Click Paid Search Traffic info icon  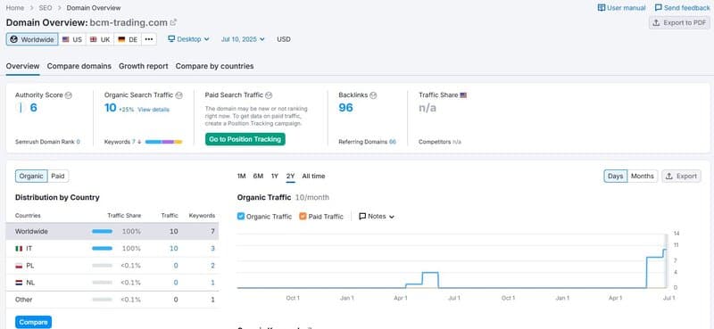[x=269, y=95]
